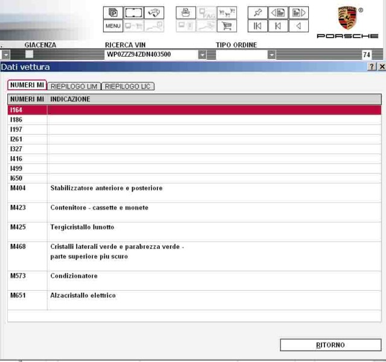This screenshot has height=362, width=386.
Task: Click the printer icon in toolbar
Action: click(186, 13)
